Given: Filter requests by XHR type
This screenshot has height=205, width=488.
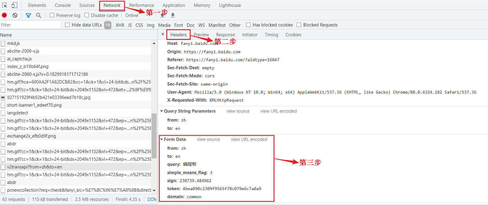Looking at the screenshot, I should (x=120, y=25).
